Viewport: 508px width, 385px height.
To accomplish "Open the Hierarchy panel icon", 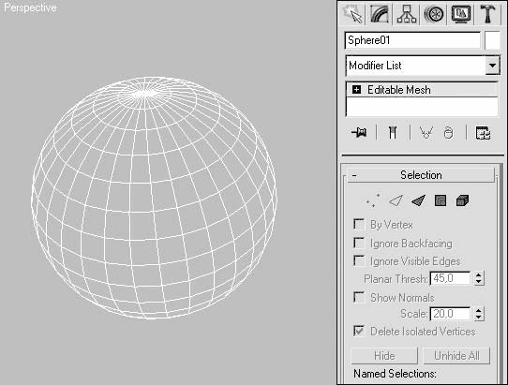I will pyautogui.click(x=407, y=14).
